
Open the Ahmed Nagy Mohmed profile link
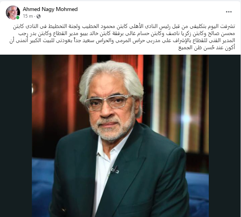click(50, 9)
